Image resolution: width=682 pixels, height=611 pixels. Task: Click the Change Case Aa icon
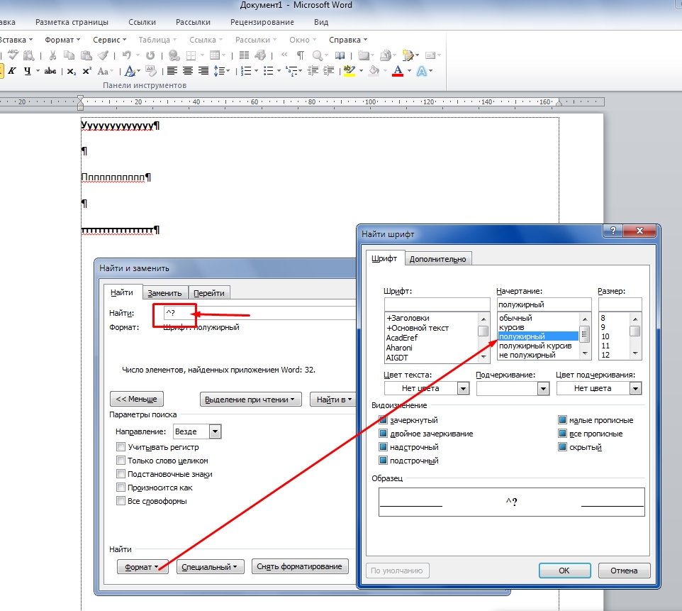(103, 71)
